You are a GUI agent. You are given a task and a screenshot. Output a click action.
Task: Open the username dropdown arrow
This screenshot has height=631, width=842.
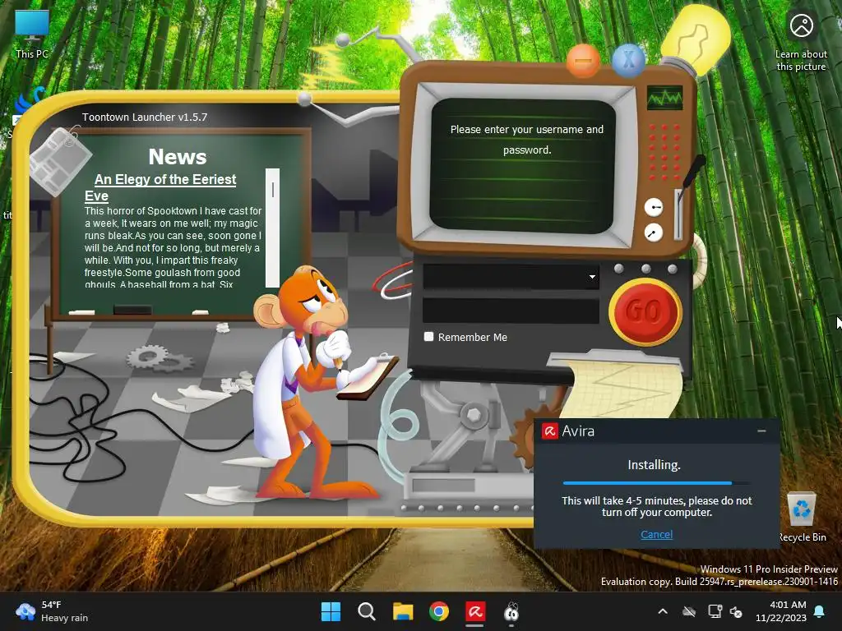coord(592,277)
